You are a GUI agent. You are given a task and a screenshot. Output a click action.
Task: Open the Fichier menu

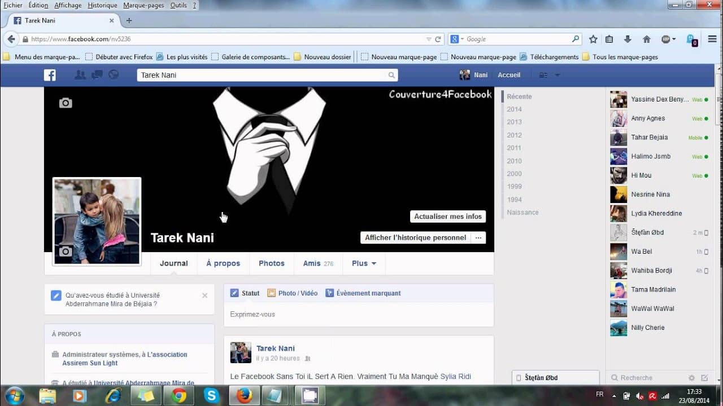pyautogui.click(x=13, y=5)
